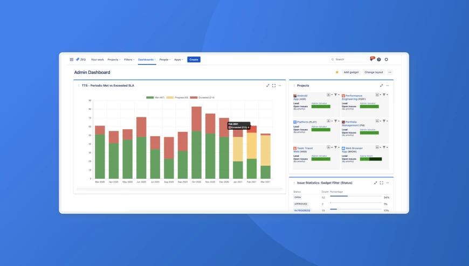Open the Apps menu
Viewport: 469px width, 266px height.
pyautogui.click(x=178, y=59)
